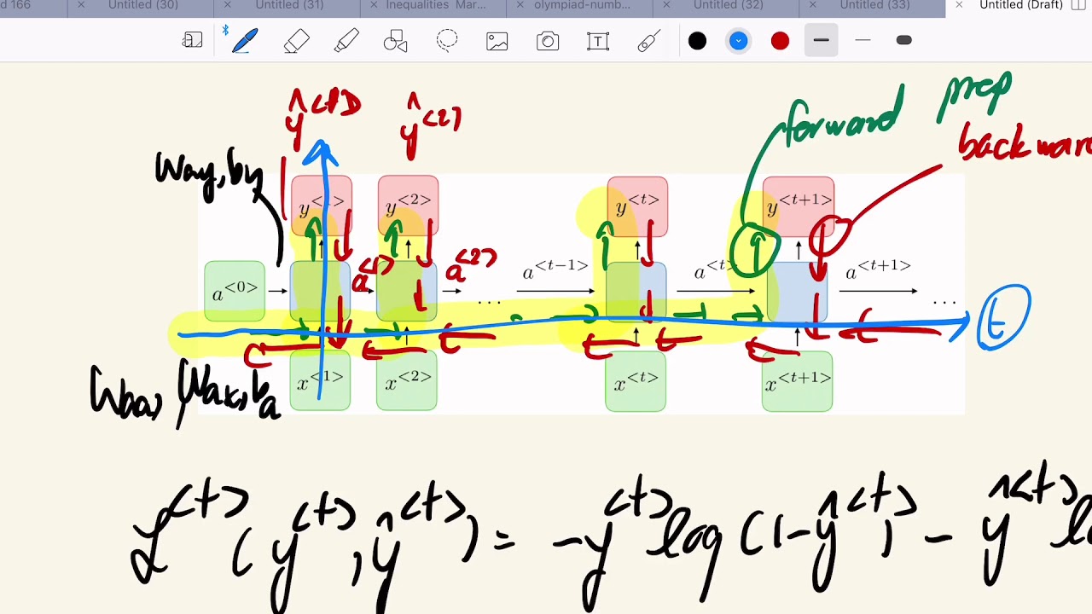This screenshot has width=1092, height=614.
Task: Close the Untitled (30) tab
Action: 81,5
